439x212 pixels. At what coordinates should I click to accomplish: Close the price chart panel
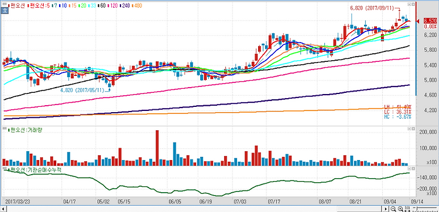413,4
